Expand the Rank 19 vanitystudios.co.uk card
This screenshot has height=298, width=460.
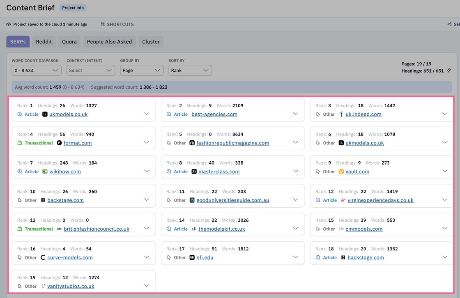[x=147, y=286]
